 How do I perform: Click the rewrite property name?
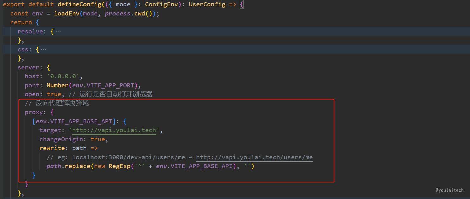52,148
